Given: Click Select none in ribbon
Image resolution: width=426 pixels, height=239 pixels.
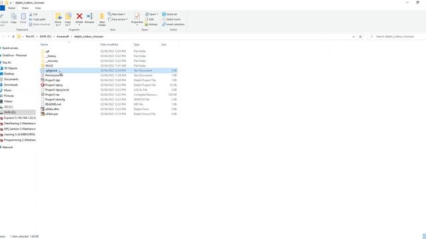Looking at the screenshot, I should tap(171, 19).
